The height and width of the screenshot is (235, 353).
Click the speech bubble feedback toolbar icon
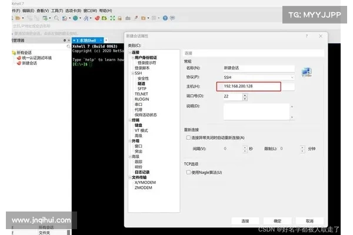[172, 18]
